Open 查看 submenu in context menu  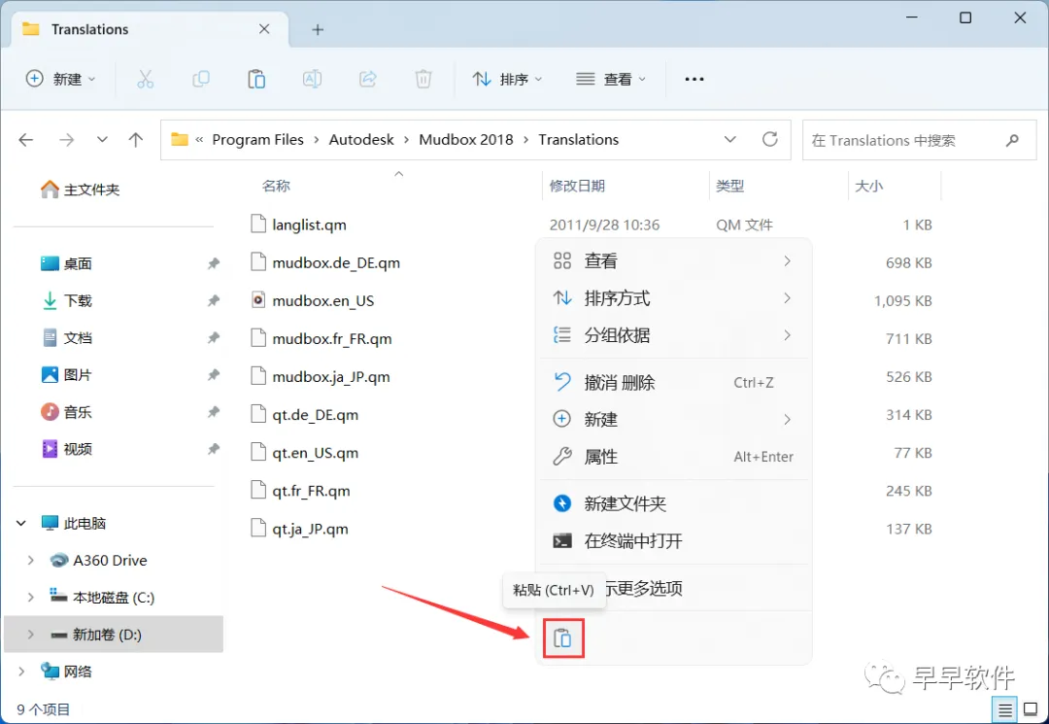click(674, 261)
